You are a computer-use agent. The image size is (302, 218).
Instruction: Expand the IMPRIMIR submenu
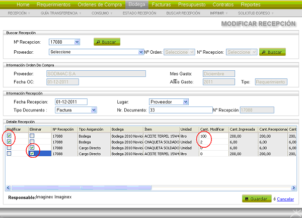pos(219,13)
